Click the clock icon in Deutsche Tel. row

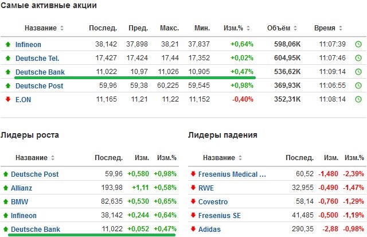point(358,58)
